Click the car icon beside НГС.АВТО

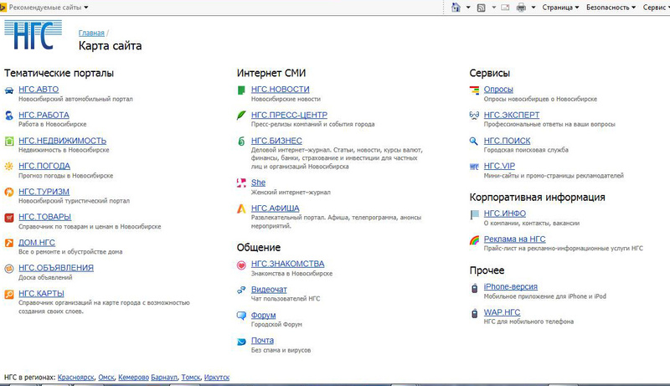pos(9,90)
